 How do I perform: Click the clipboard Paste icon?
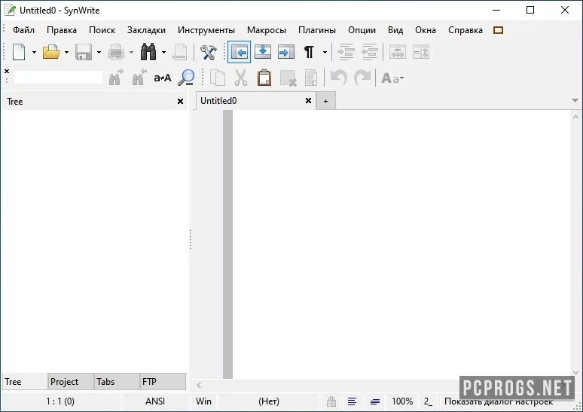point(264,78)
